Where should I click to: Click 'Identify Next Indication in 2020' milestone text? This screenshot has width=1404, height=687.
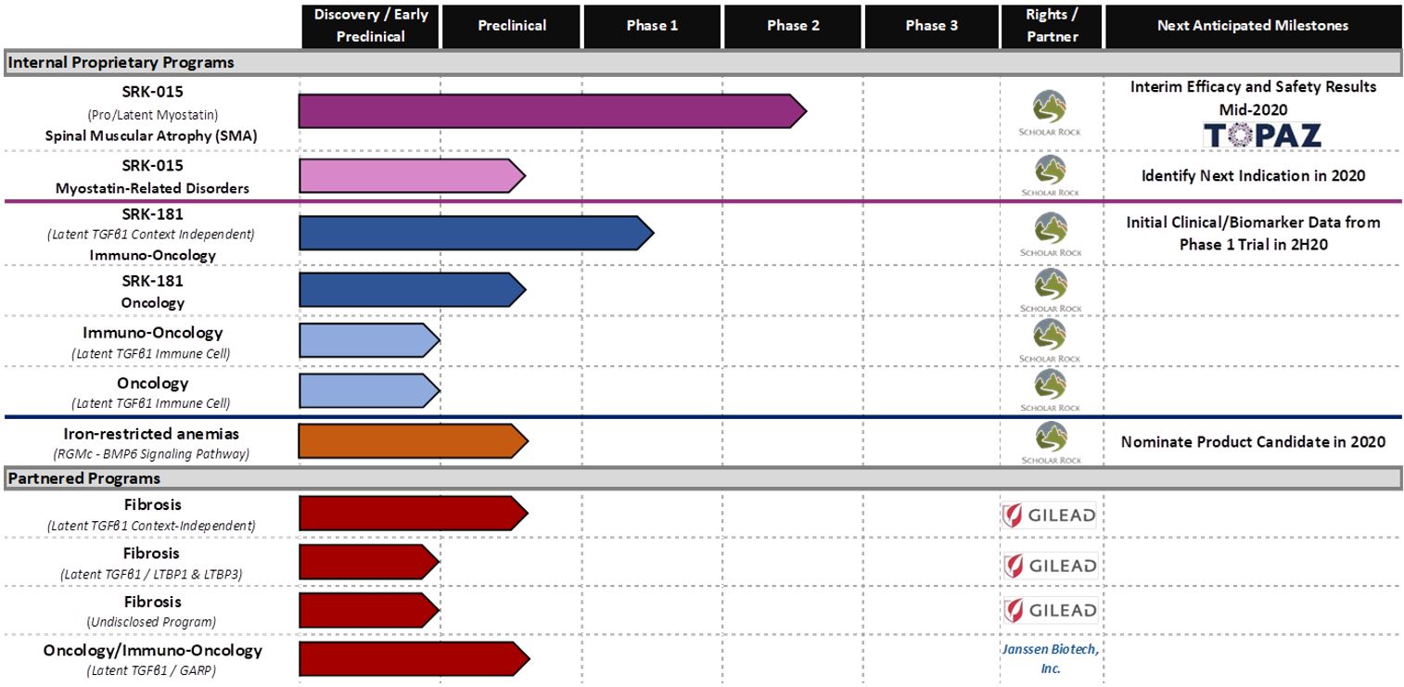1253,175
